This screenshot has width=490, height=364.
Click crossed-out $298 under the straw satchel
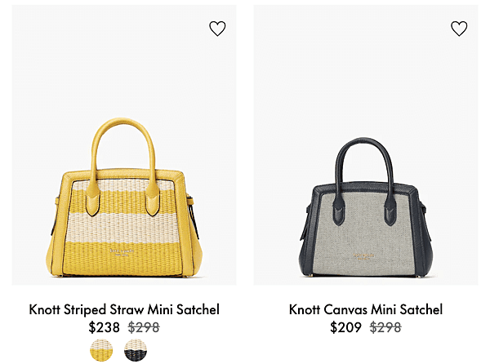click(x=144, y=327)
